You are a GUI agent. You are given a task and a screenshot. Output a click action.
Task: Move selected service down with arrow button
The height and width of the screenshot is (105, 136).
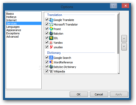124,47
